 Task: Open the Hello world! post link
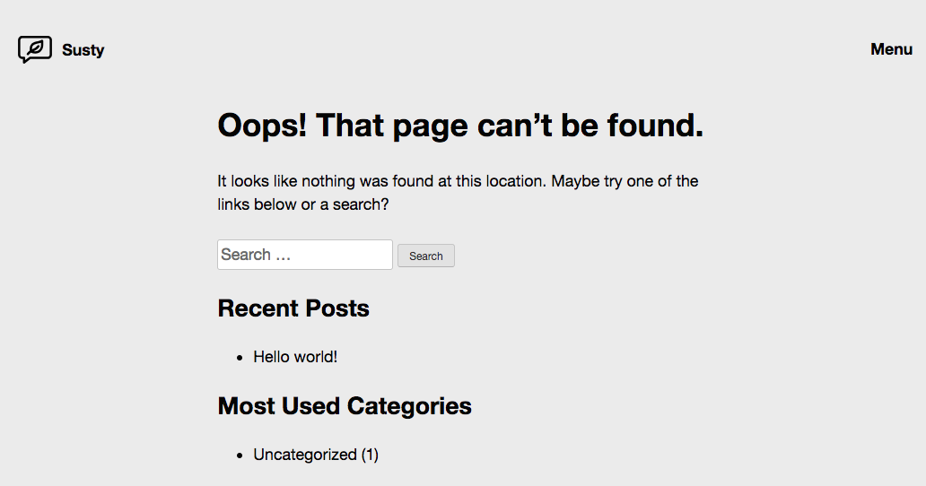coord(295,357)
